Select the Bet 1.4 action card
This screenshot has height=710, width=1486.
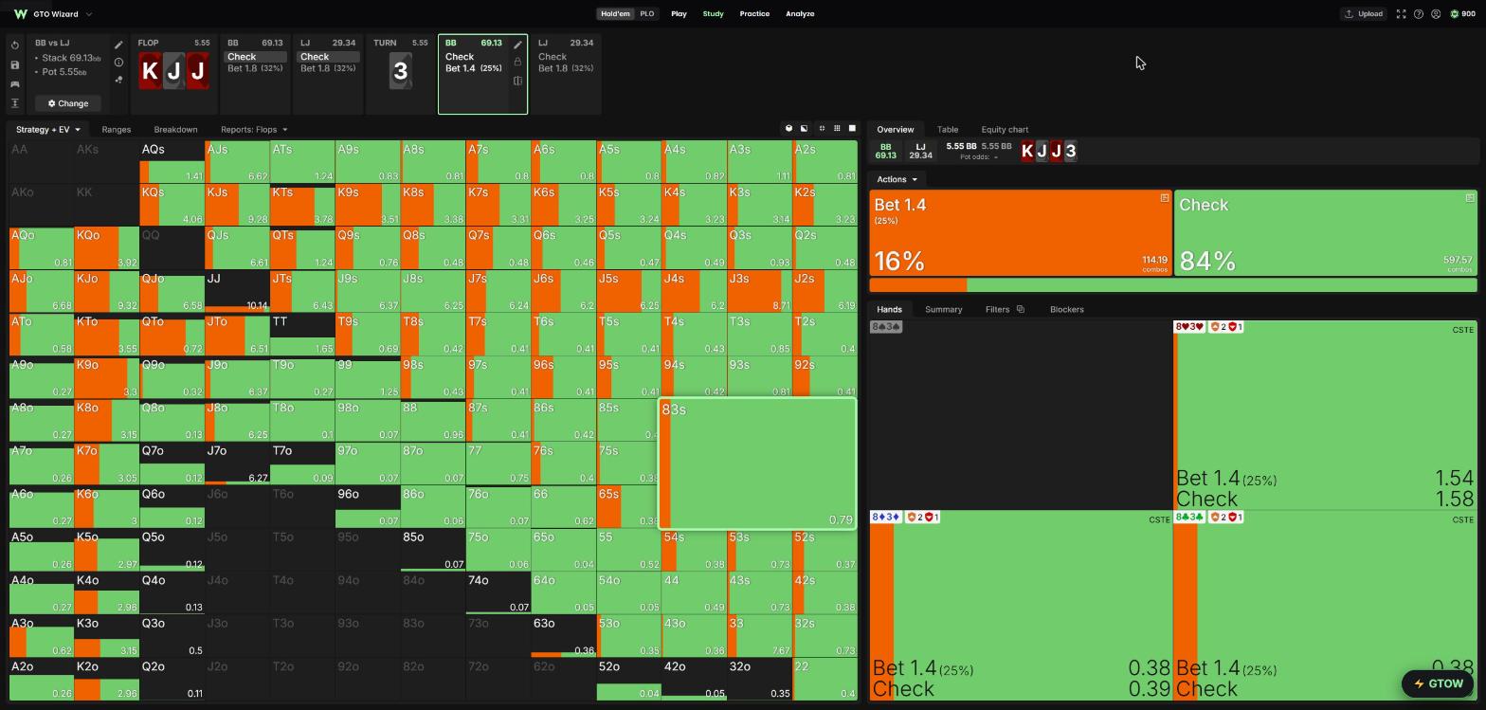pyautogui.click(x=1021, y=233)
